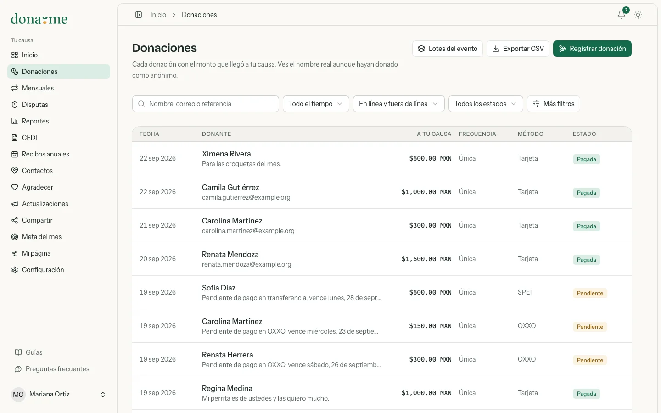Select Camila Gutiérrez donor name
The image size is (661, 413).
(x=230, y=187)
